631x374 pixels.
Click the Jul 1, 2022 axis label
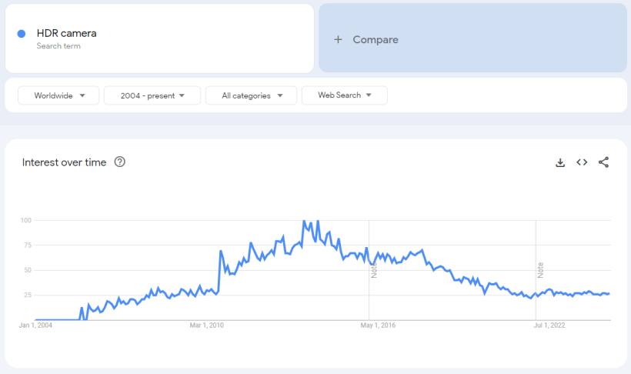pyautogui.click(x=549, y=326)
